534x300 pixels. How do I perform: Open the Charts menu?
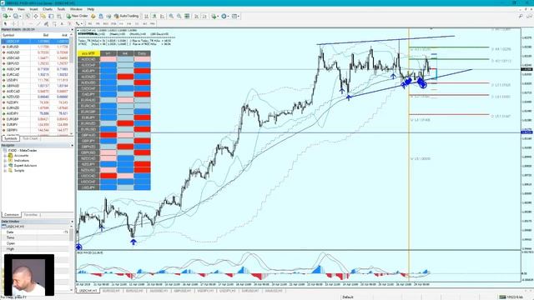pyautogui.click(x=48, y=9)
